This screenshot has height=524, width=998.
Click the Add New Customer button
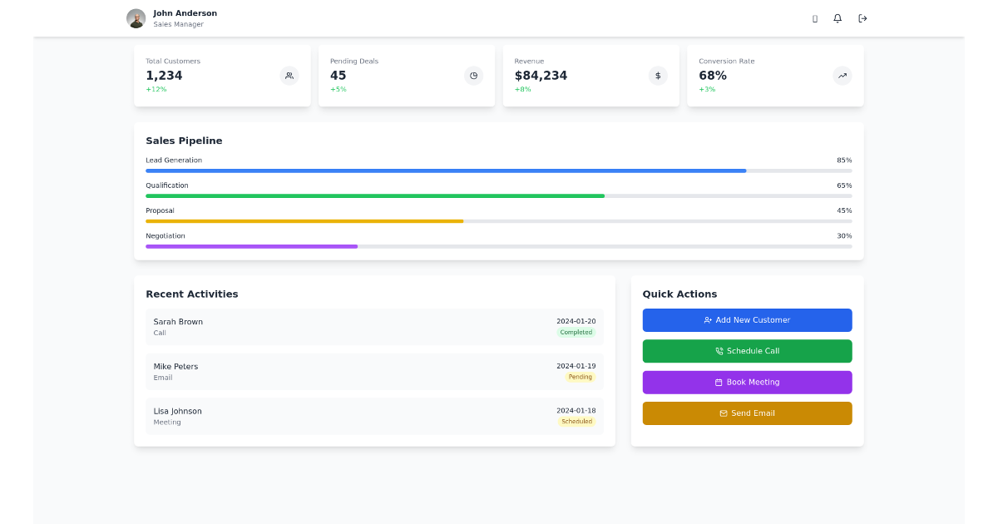pyautogui.click(x=747, y=319)
